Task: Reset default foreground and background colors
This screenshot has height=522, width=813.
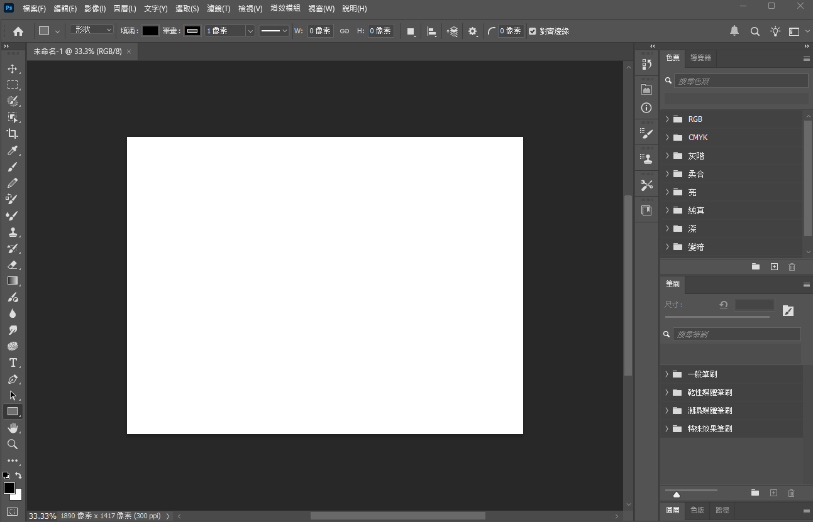Action: click(6, 476)
